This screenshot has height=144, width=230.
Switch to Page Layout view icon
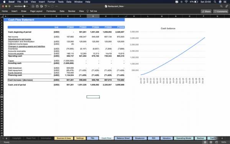pos(211,142)
